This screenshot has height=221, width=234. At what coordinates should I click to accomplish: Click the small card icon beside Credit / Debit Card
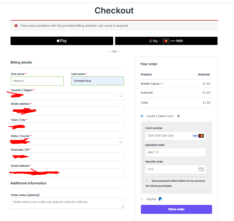[x=178, y=116]
